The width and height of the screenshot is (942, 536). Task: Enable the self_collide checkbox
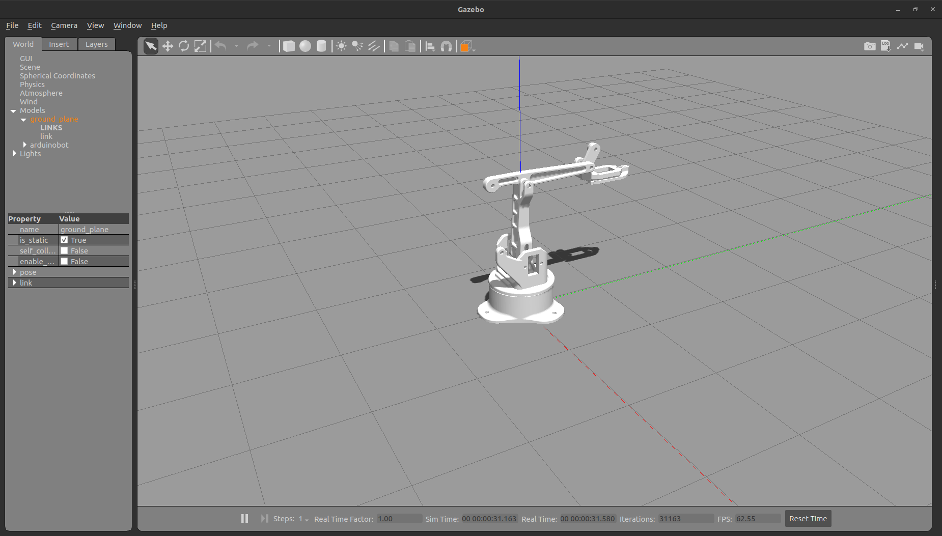coord(65,250)
